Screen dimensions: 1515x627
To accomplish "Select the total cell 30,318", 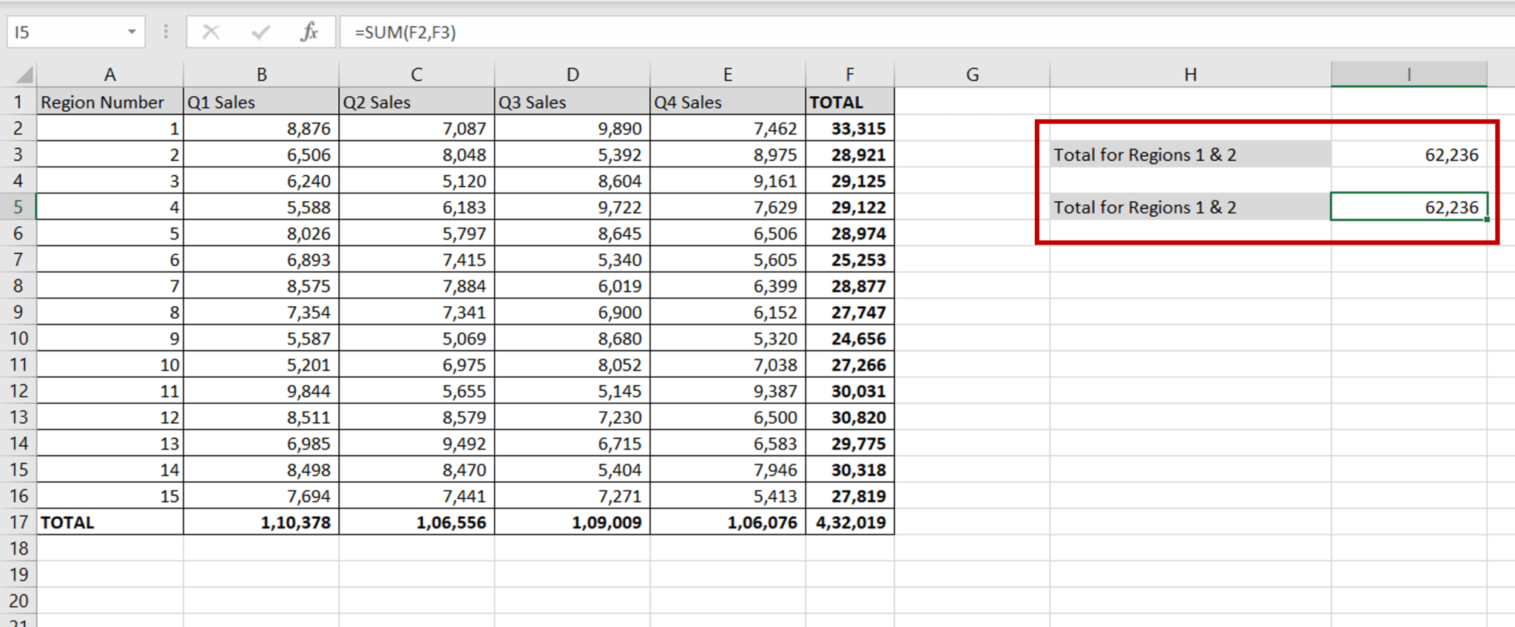I will (x=849, y=470).
